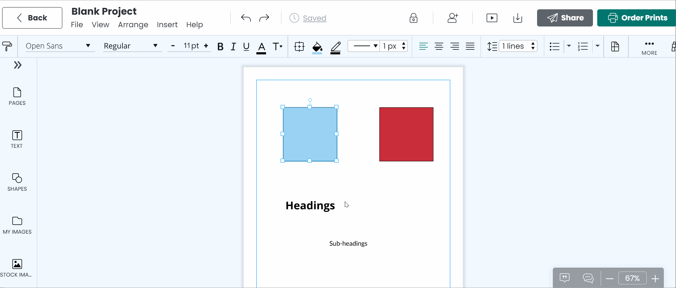The image size is (676, 288).
Task: Click the Headings text box
Action: [x=310, y=205]
